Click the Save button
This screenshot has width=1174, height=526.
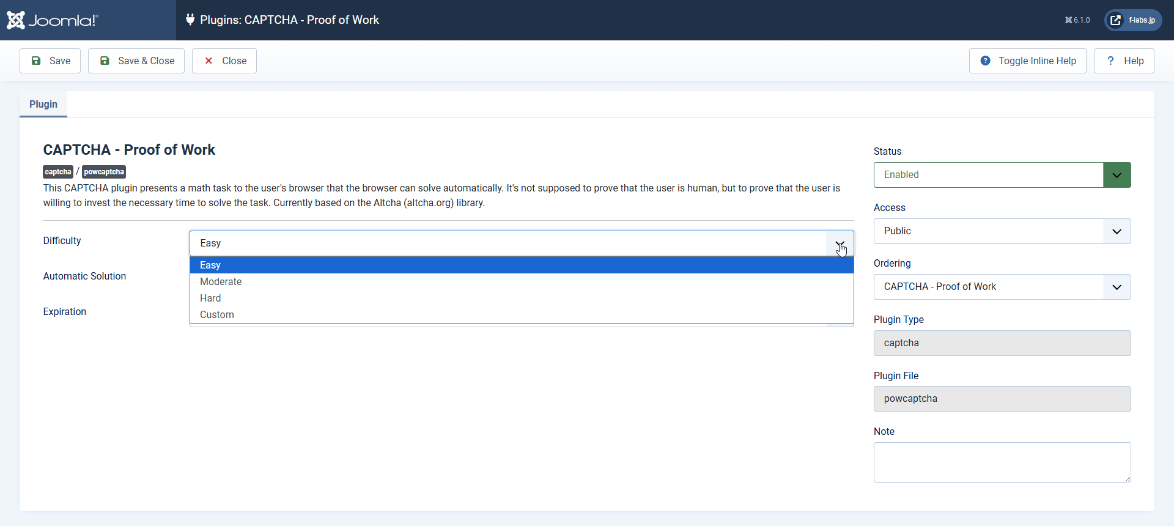tap(50, 61)
